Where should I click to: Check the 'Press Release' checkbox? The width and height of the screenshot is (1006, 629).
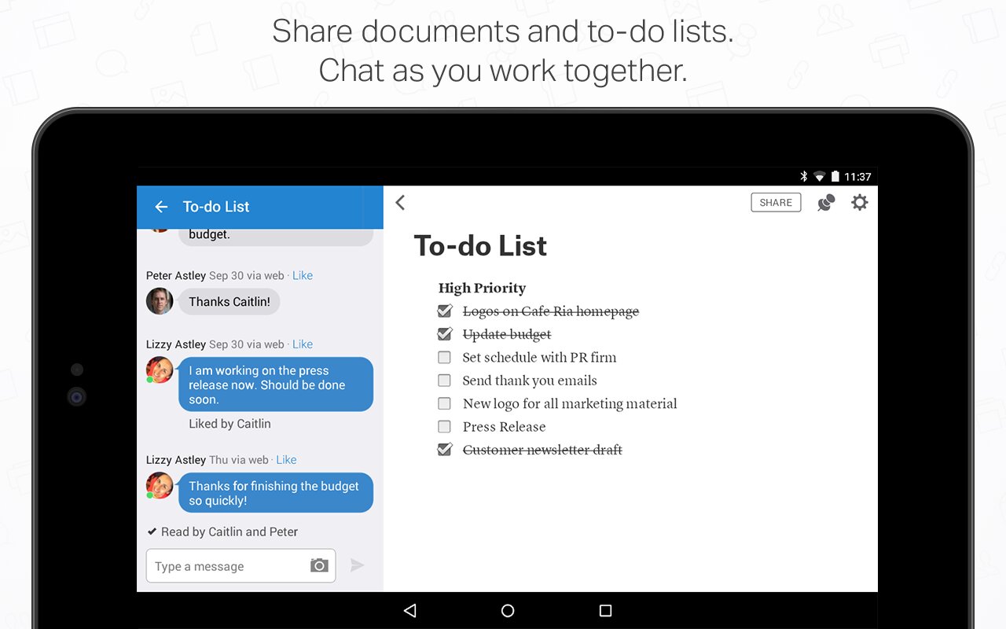pyautogui.click(x=445, y=427)
